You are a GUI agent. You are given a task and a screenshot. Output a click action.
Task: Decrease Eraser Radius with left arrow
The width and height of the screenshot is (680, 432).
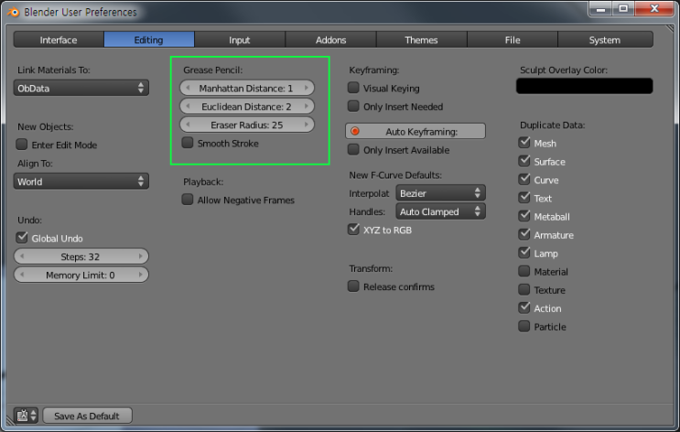point(188,124)
